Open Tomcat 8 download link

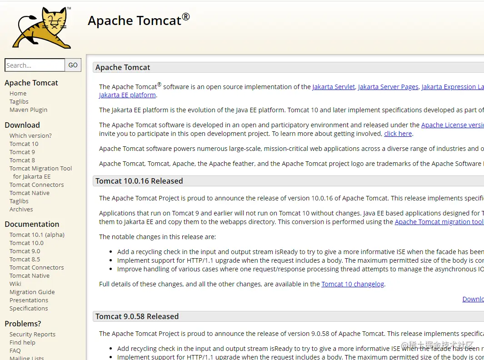(x=22, y=160)
